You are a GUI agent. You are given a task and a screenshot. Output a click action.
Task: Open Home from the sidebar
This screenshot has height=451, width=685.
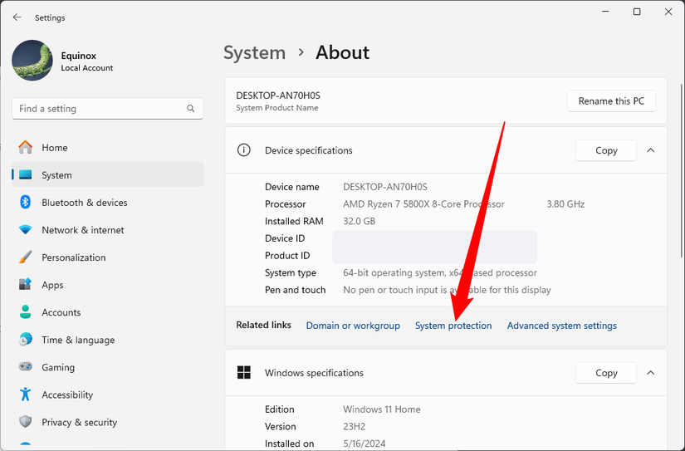pos(107,148)
